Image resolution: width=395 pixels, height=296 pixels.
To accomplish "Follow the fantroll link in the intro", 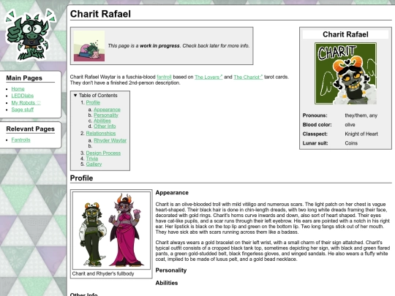I will pos(164,77).
